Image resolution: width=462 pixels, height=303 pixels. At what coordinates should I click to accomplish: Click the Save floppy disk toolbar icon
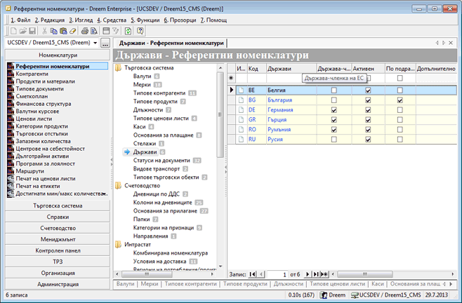pyautogui.click(x=32, y=31)
